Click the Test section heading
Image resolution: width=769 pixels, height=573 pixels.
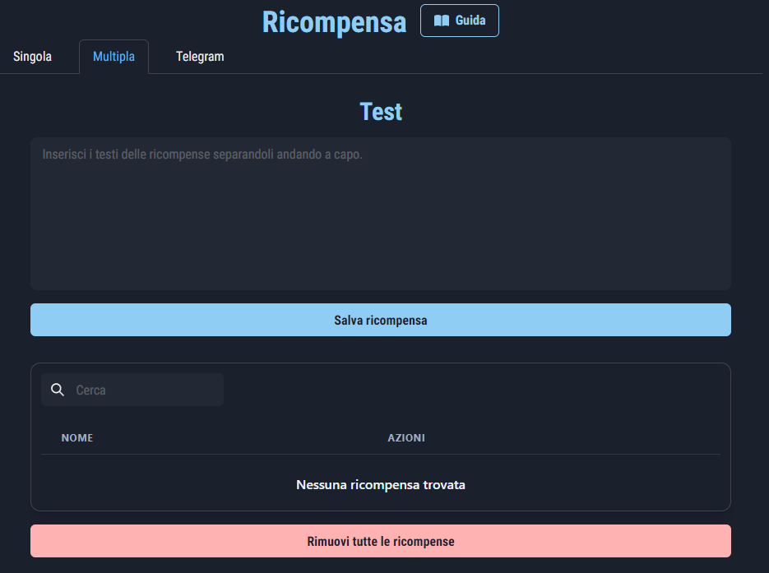(x=381, y=112)
